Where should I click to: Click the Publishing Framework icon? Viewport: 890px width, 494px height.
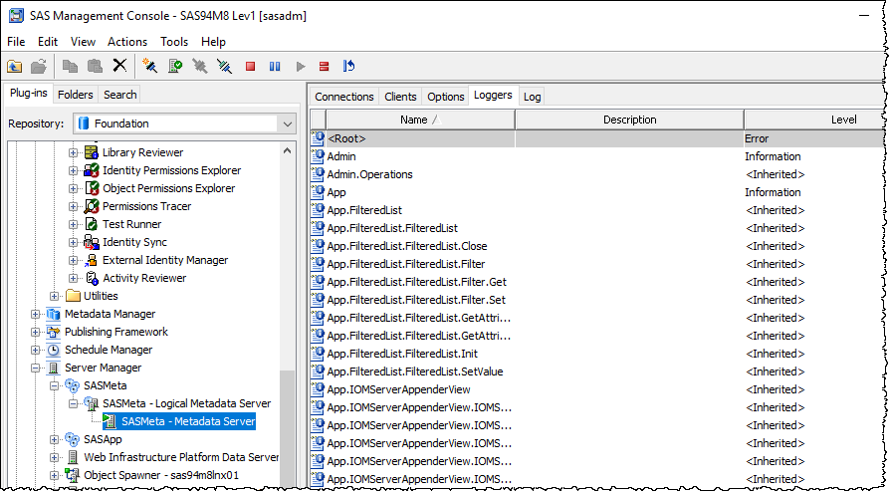54,332
